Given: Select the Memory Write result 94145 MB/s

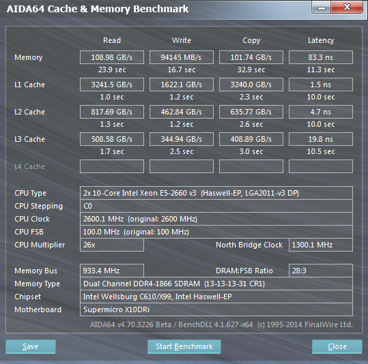Looking at the screenshot, I should 182,57.
